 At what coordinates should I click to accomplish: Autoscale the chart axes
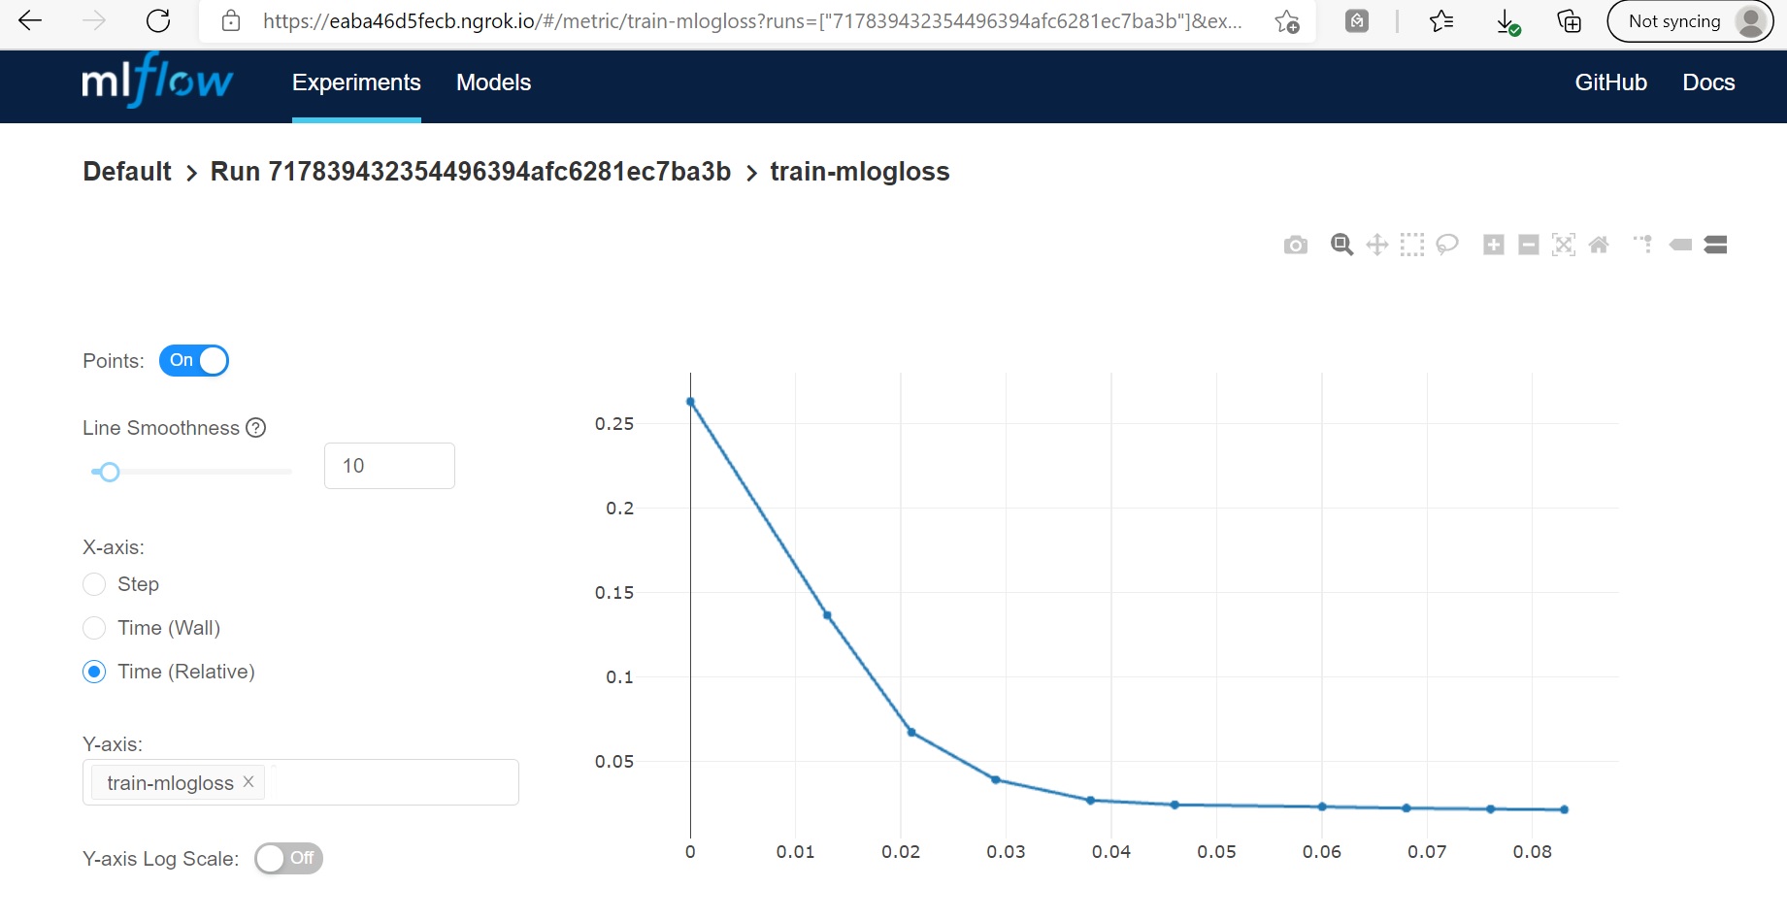(1564, 245)
